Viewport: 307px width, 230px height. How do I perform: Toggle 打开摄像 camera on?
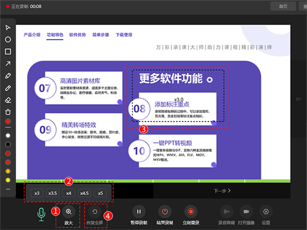246,211
